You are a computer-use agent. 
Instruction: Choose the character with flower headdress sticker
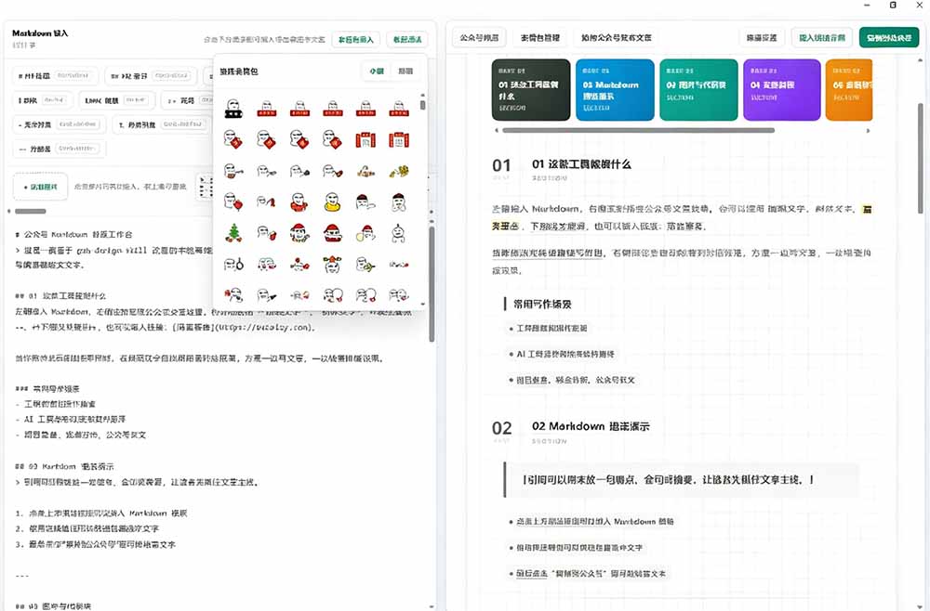333,264
